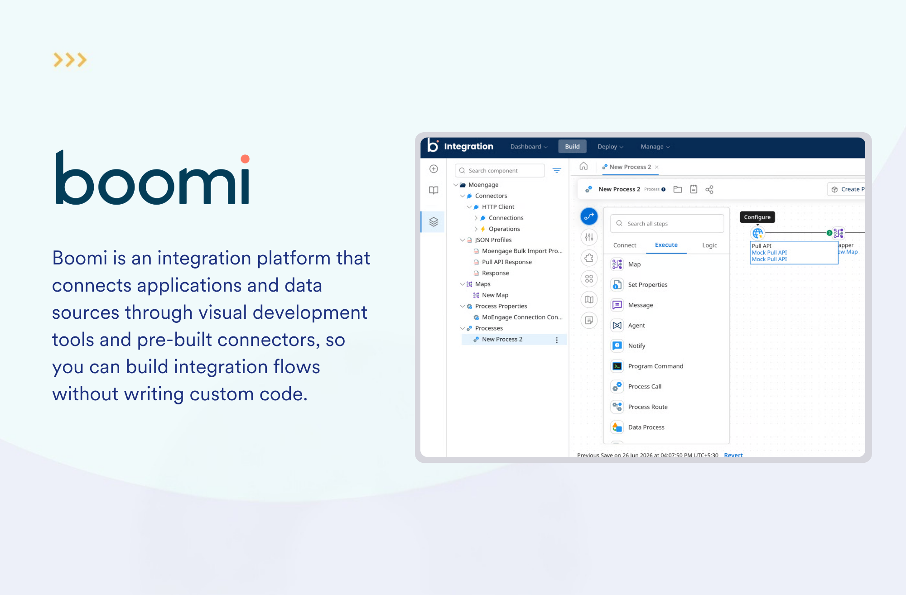This screenshot has width=906, height=595.
Task: Click the Pull API globe shape on the canvas
Action: click(x=757, y=233)
